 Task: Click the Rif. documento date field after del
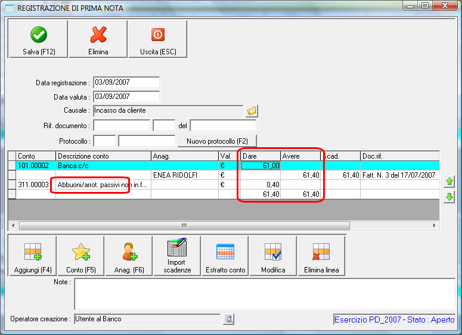223,126
